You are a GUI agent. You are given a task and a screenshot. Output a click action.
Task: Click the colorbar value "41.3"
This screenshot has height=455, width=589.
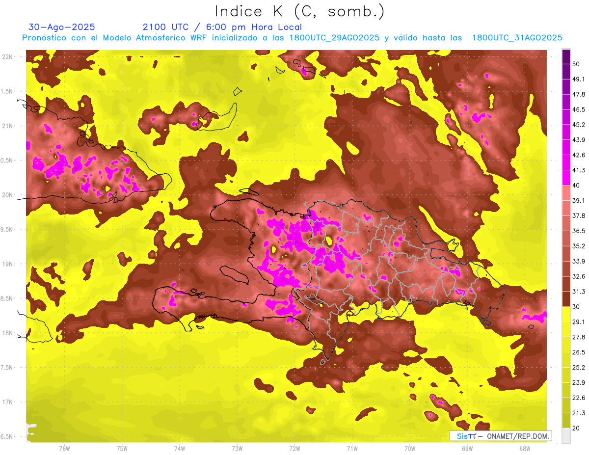[x=579, y=170]
